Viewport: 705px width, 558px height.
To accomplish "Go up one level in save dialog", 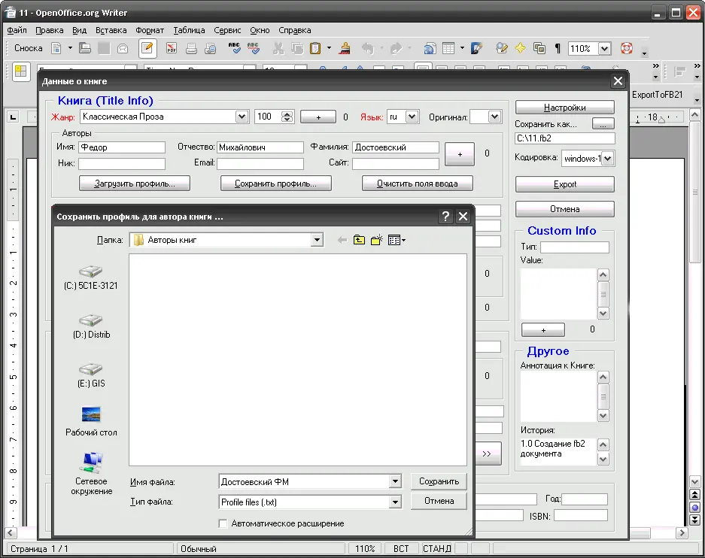I will [359, 240].
